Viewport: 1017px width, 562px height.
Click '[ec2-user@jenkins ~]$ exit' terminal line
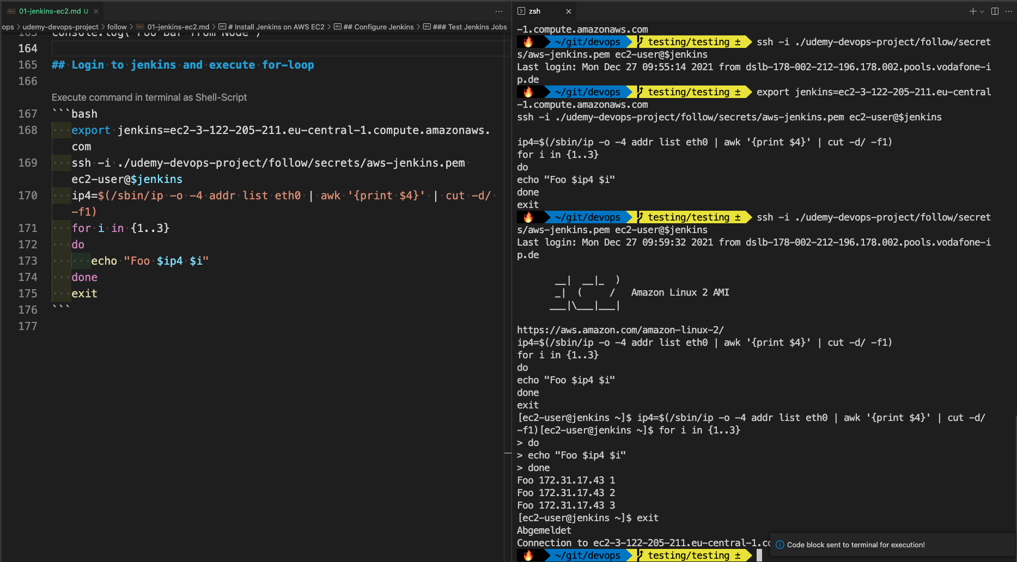588,518
